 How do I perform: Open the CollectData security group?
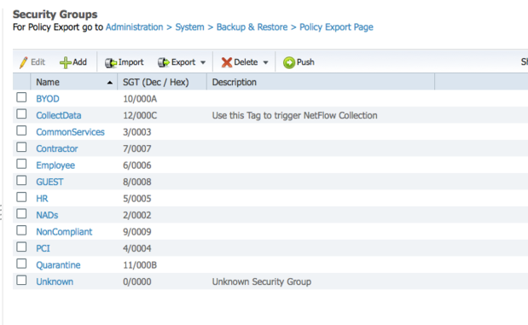[59, 115]
